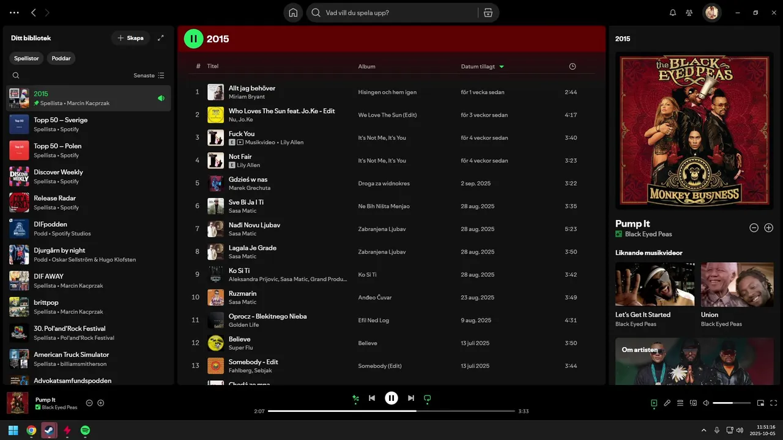The width and height of the screenshot is (783, 440).
Task: Open the miniplayer
Action: point(760,403)
